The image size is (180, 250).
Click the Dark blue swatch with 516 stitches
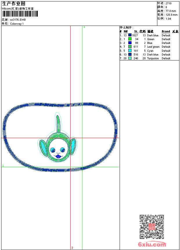coord(130,54)
